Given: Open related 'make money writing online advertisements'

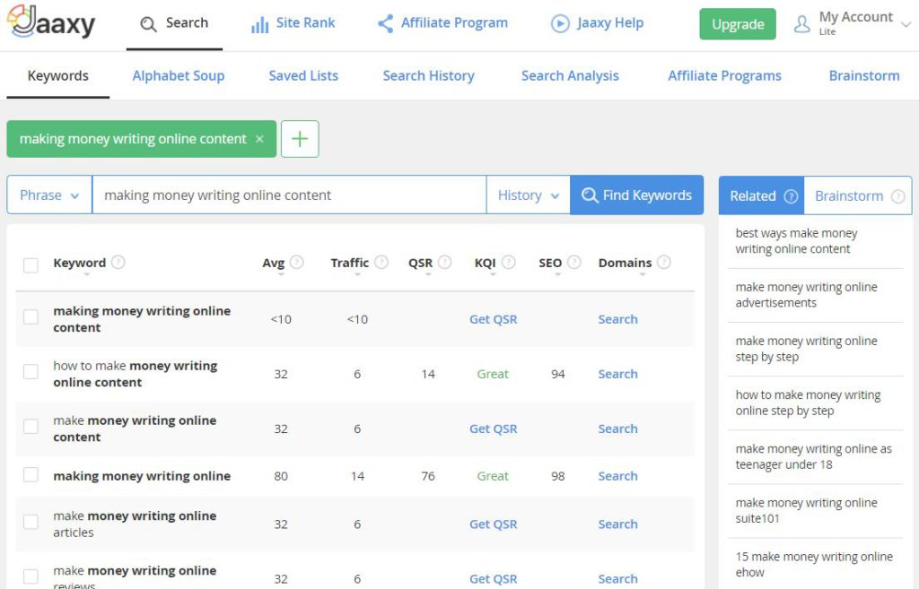Looking at the screenshot, I should (x=807, y=294).
